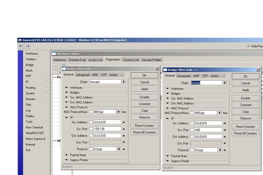The width and height of the screenshot is (263, 175).
Task: Collapse Dst. Address arrow in left dialog
Action: 124,136
